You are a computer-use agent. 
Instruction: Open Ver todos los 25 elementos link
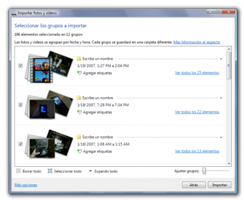pyautogui.click(x=197, y=73)
